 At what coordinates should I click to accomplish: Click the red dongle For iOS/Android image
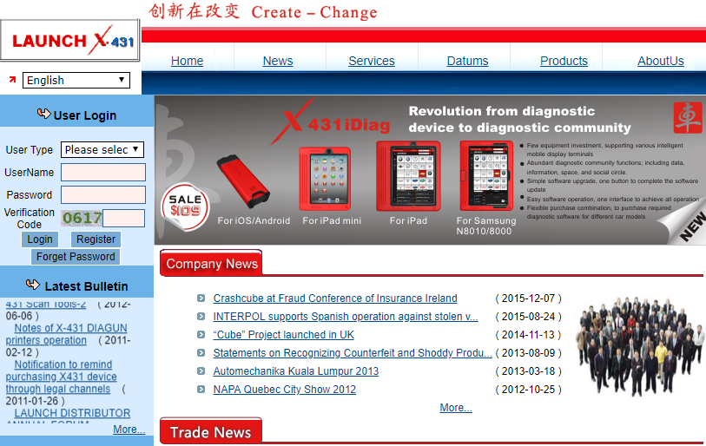243,181
